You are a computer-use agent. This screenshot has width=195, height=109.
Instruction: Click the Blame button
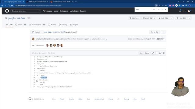tap(147, 53)
